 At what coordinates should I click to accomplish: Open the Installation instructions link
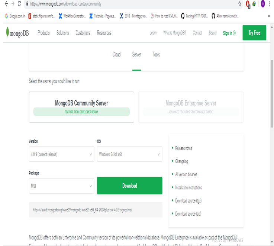[188, 188]
